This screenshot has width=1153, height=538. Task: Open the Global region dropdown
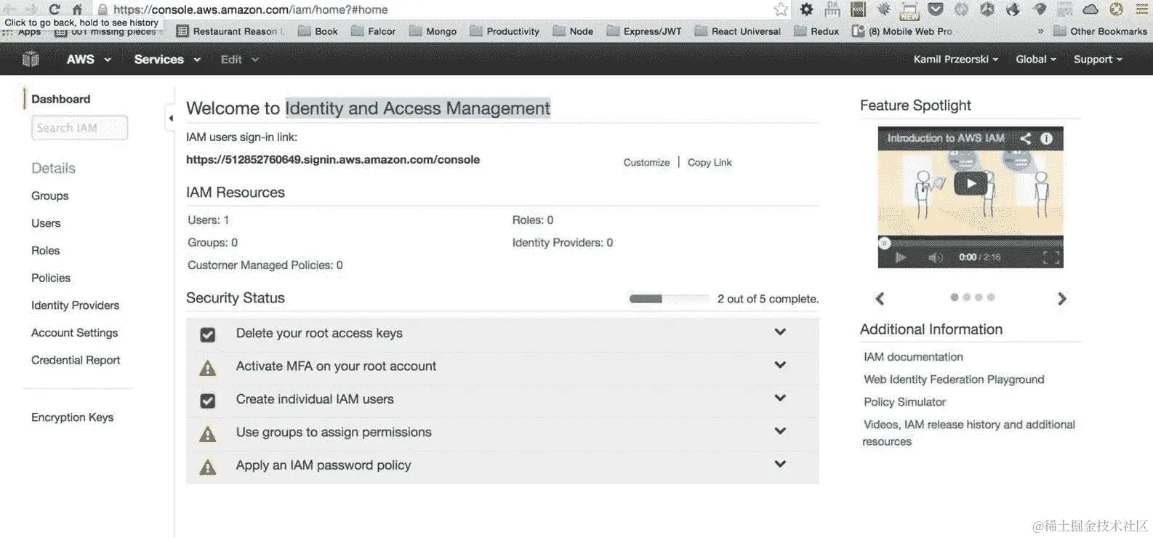[1035, 60]
